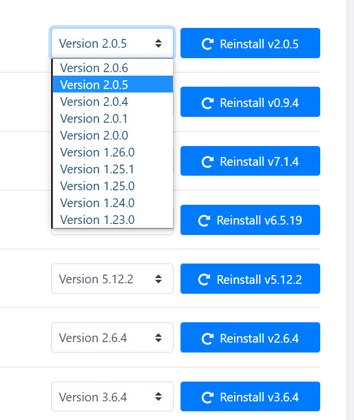Pick Version 1.23.0 option
The width and height of the screenshot is (354, 420).
pyautogui.click(x=112, y=220)
